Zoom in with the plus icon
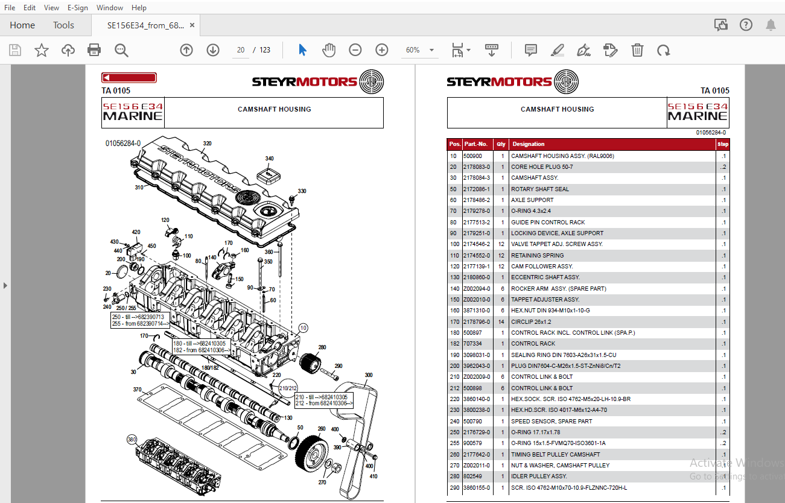The width and height of the screenshot is (785, 503). (382, 50)
